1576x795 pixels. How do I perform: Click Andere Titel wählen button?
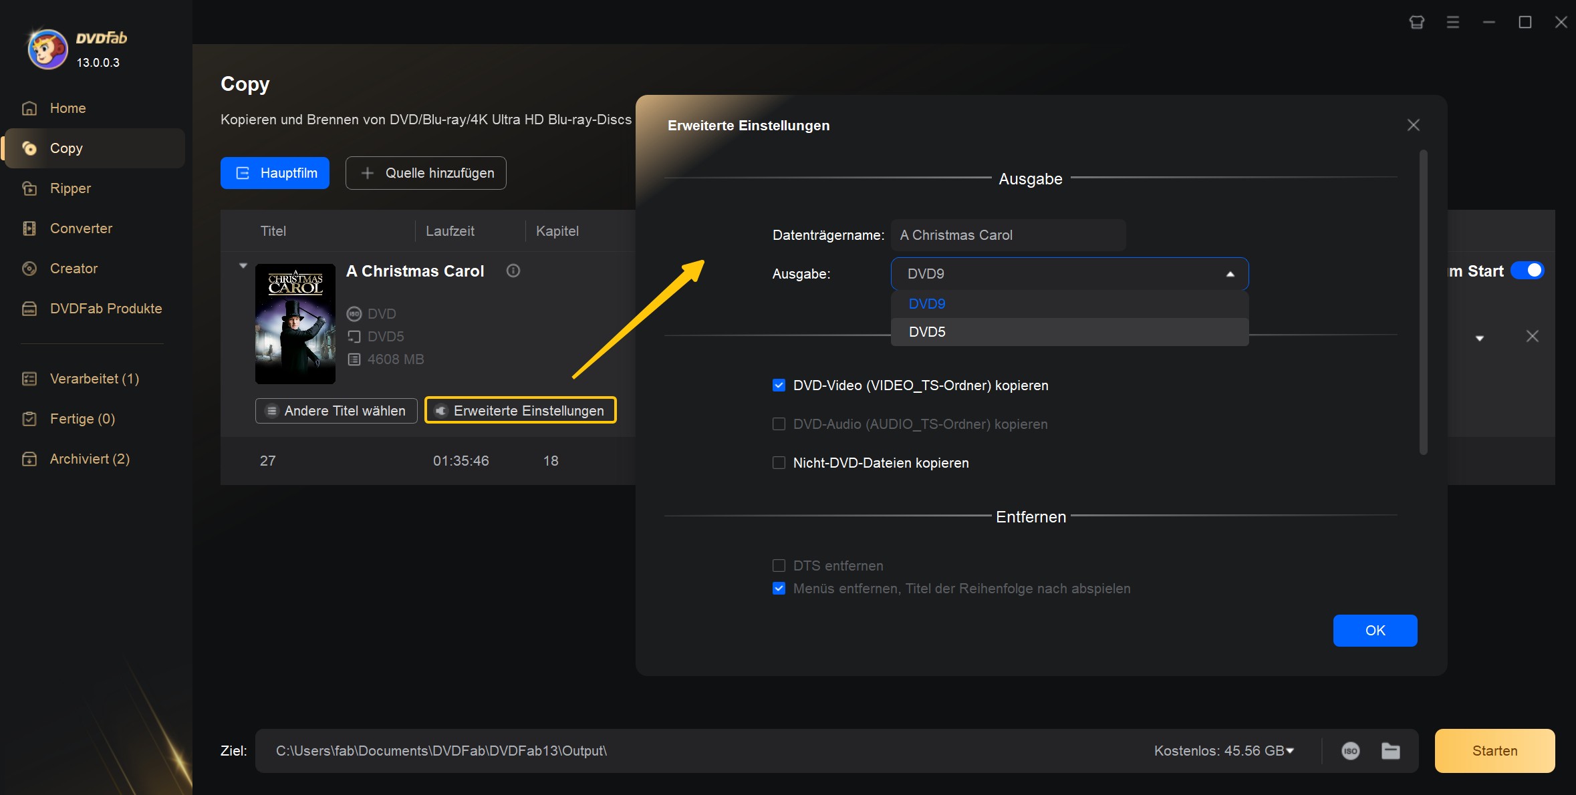tap(336, 411)
